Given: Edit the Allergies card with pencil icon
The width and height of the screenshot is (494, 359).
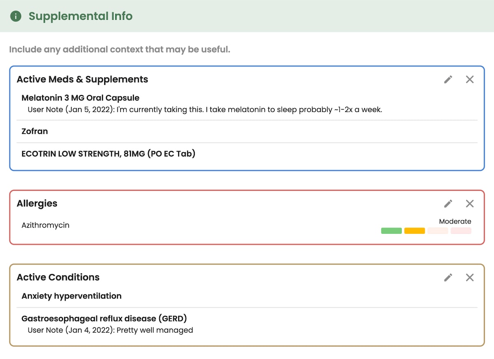Looking at the screenshot, I should pos(448,203).
